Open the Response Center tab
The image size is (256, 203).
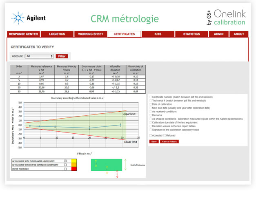(24, 34)
